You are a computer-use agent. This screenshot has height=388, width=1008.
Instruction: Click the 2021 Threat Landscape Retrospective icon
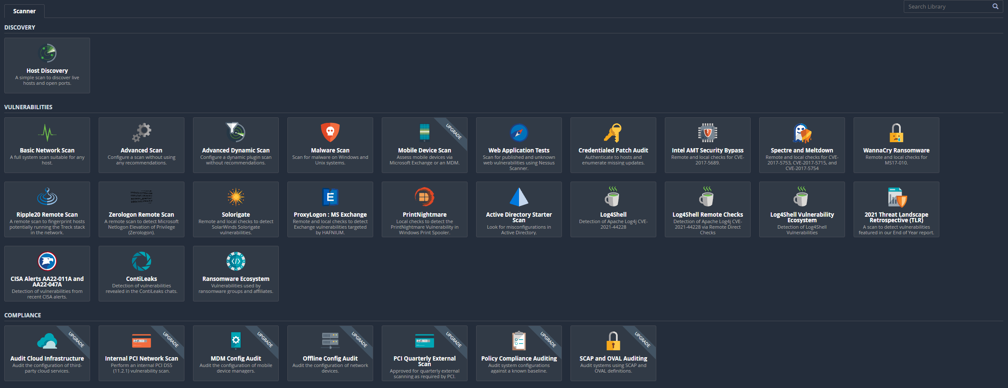click(897, 197)
